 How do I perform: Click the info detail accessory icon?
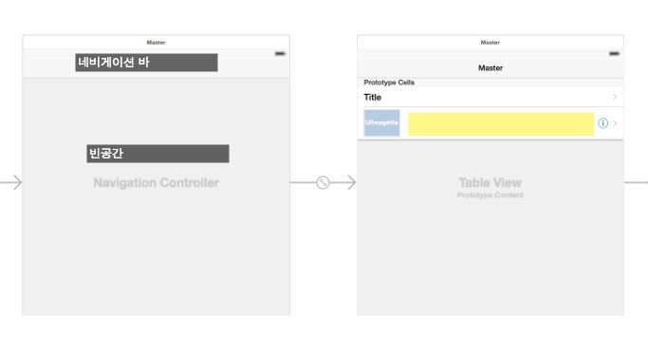tap(603, 123)
